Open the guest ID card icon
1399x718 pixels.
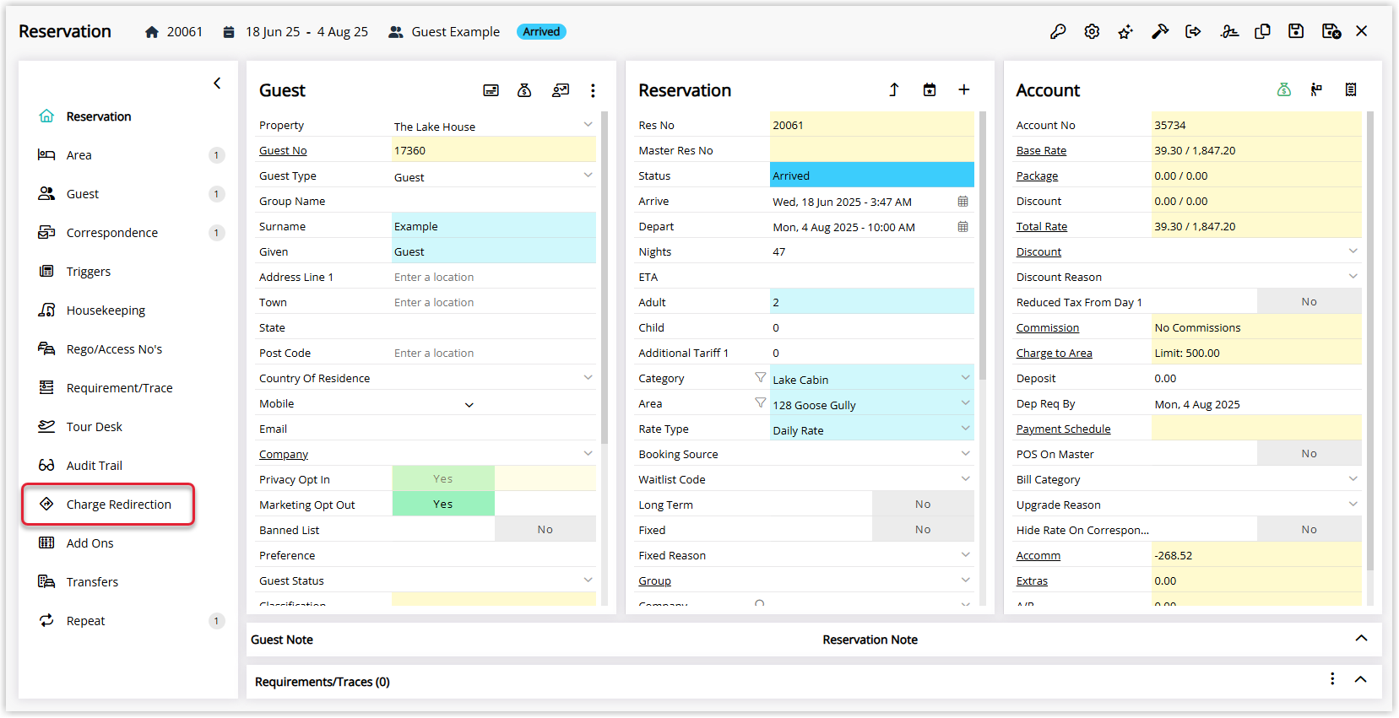491,90
